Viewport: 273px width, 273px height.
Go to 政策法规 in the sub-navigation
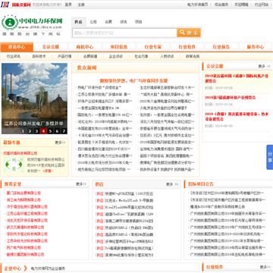pyautogui.click(x=193, y=56)
